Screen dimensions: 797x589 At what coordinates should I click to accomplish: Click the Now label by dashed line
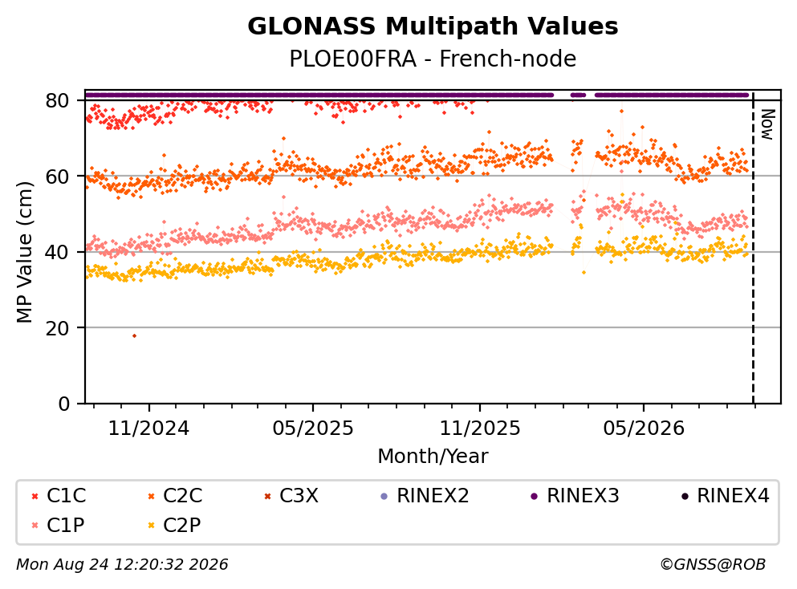767,124
